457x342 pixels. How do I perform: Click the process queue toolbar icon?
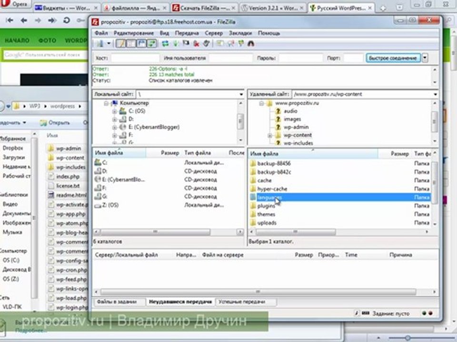tap(176, 44)
